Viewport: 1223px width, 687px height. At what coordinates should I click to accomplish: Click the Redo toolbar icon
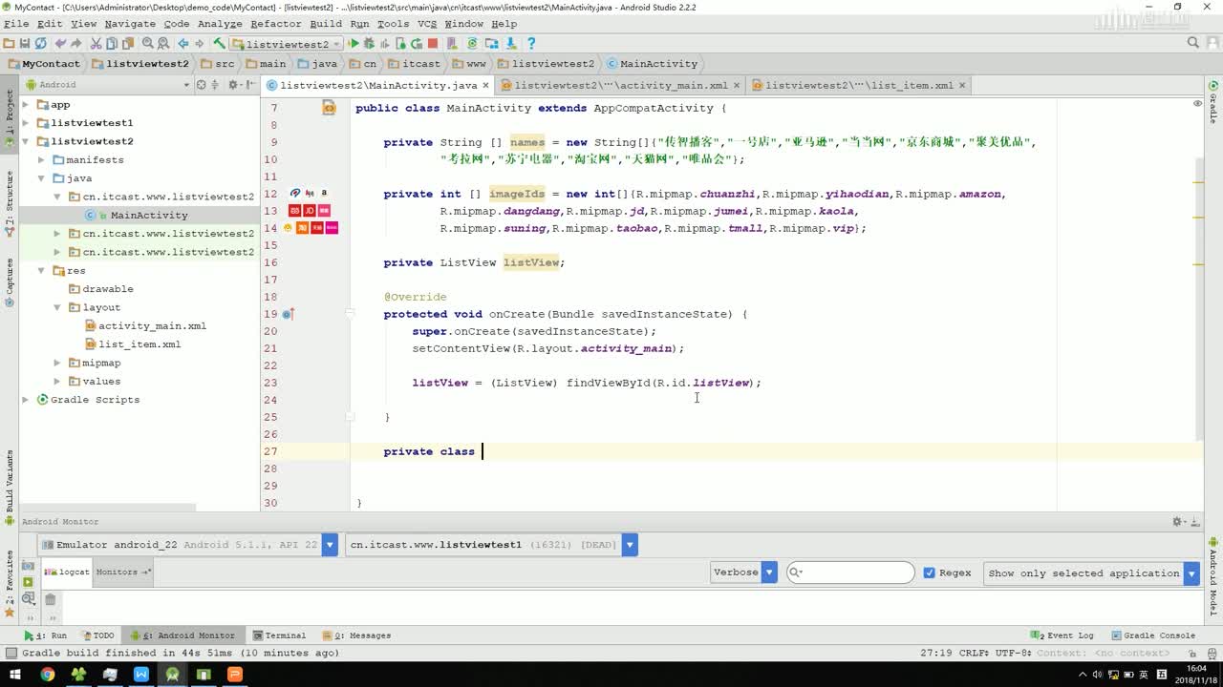click(76, 44)
